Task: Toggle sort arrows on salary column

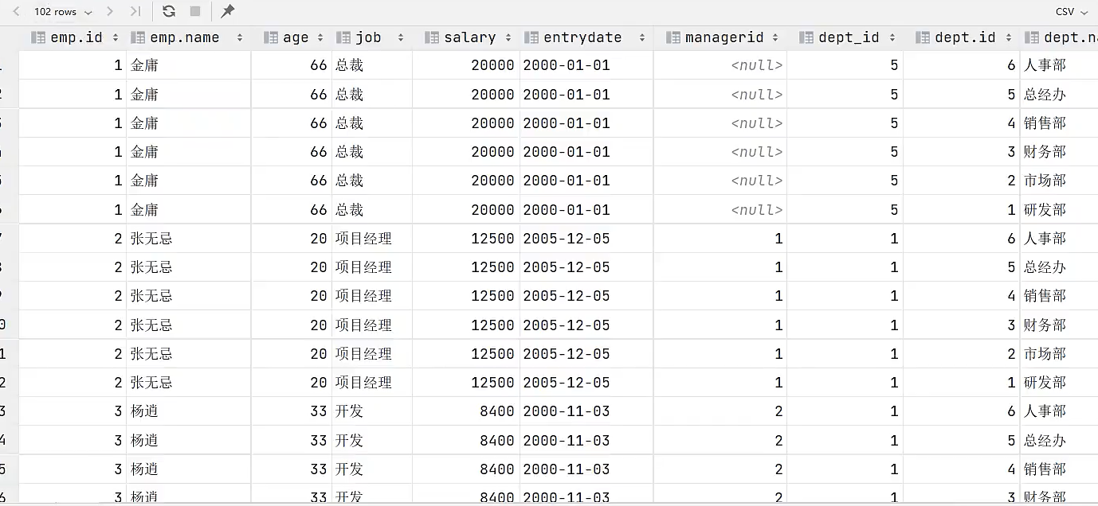Action: click(508, 37)
